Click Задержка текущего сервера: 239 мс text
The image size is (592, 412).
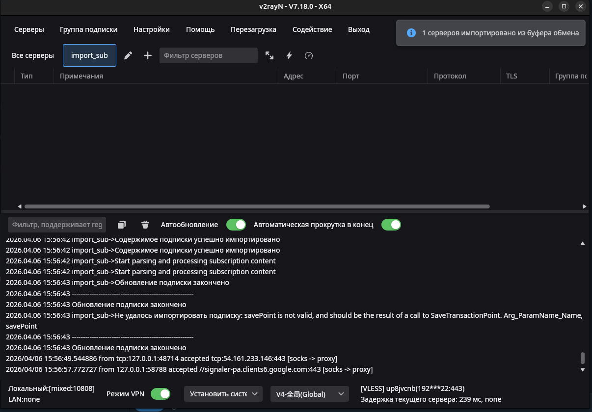click(431, 399)
